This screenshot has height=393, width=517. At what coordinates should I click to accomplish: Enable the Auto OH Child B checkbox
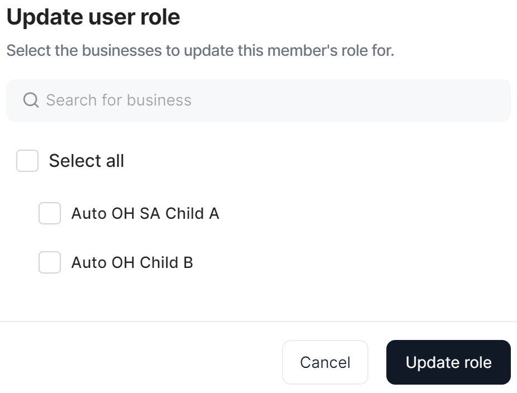point(50,262)
